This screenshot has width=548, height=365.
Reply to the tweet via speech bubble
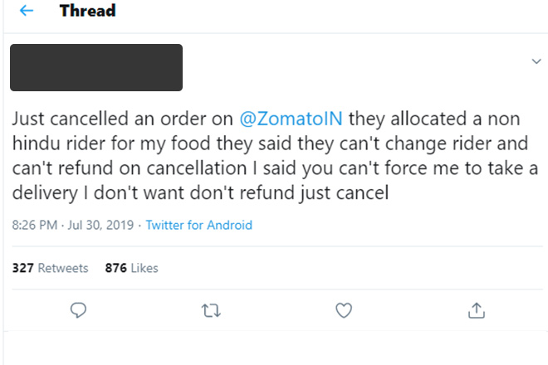[x=79, y=309]
